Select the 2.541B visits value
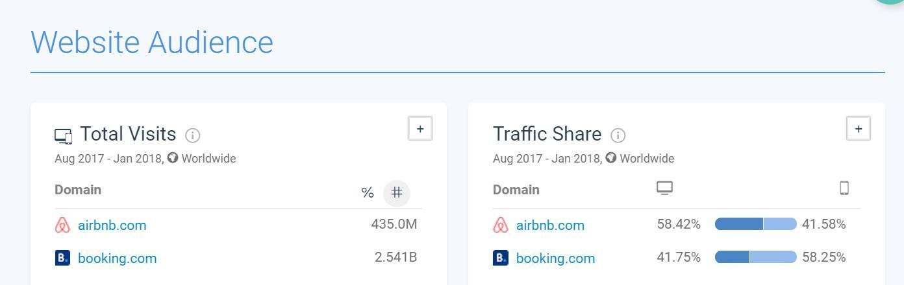The image size is (904, 285). point(395,257)
